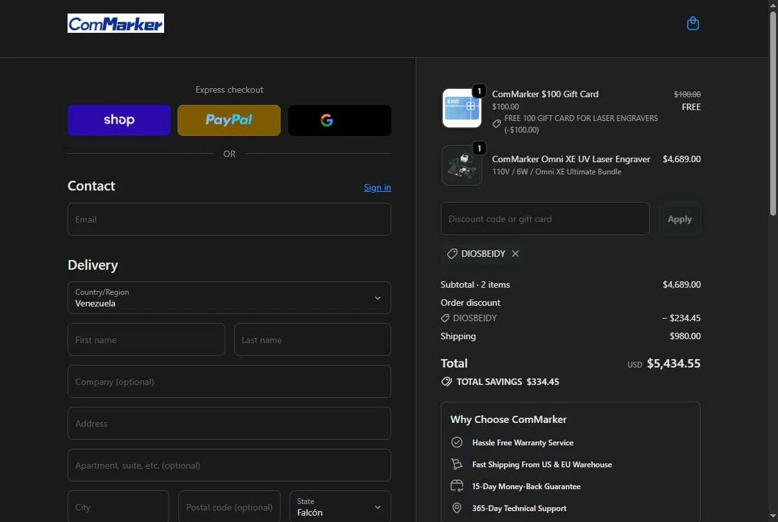The width and height of the screenshot is (778, 522).
Task: Click the 365-Day Technical Support pin icon
Action: pos(457,508)
